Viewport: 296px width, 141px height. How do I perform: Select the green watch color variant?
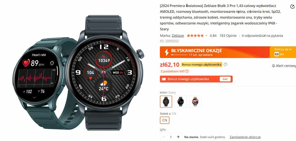181,102
